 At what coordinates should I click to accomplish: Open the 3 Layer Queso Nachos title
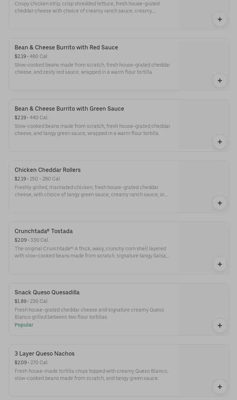tap(45, 354)
